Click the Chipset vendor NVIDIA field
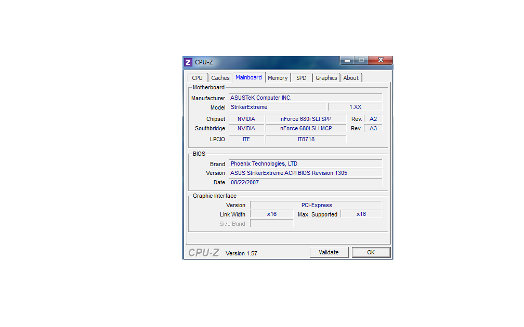 point(246,119)
